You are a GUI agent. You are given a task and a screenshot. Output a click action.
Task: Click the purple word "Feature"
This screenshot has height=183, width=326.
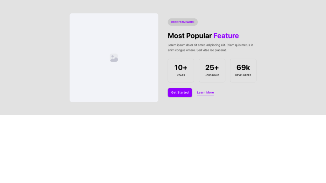point(226,36)
